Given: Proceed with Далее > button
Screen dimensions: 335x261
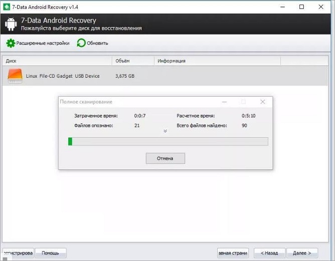Looking at the screenshot, I should [x=302, y=253].
